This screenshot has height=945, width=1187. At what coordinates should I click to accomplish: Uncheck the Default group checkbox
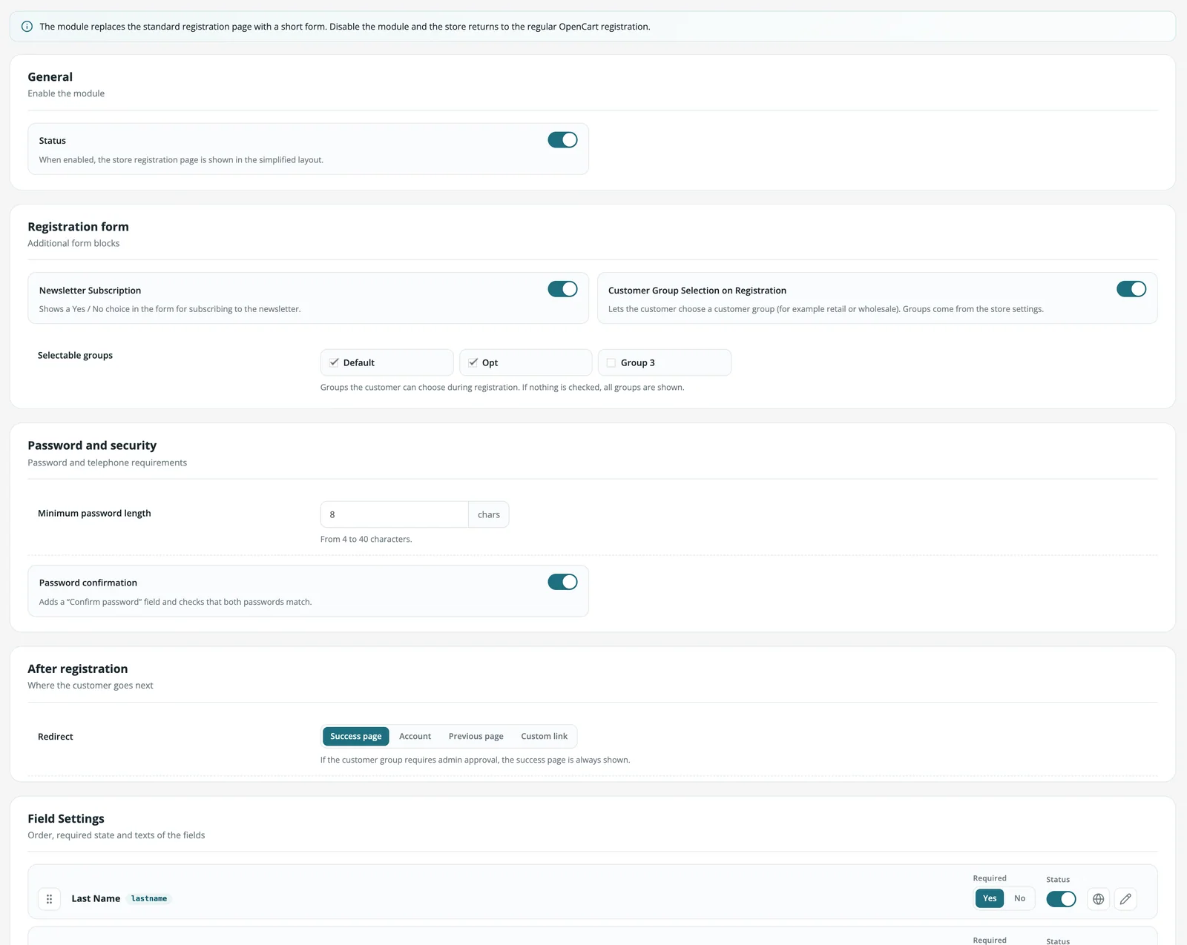(334, 362)
